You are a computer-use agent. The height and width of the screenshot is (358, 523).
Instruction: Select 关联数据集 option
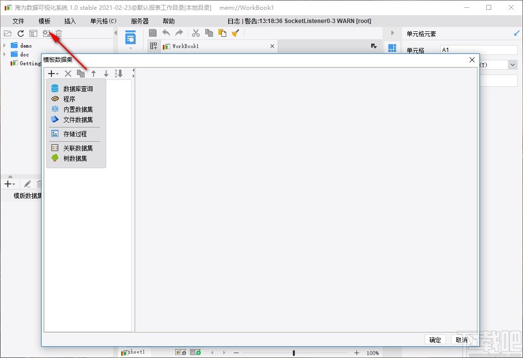pos(76,148)
